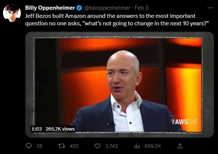Click the share upload arrow icon
Screen dimensions: 218x154
point(180,146)
